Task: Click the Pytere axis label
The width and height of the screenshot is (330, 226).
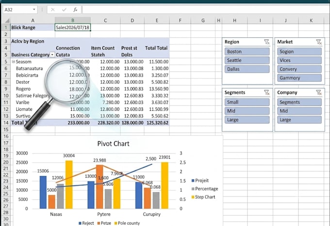Action: coord(104,214)
